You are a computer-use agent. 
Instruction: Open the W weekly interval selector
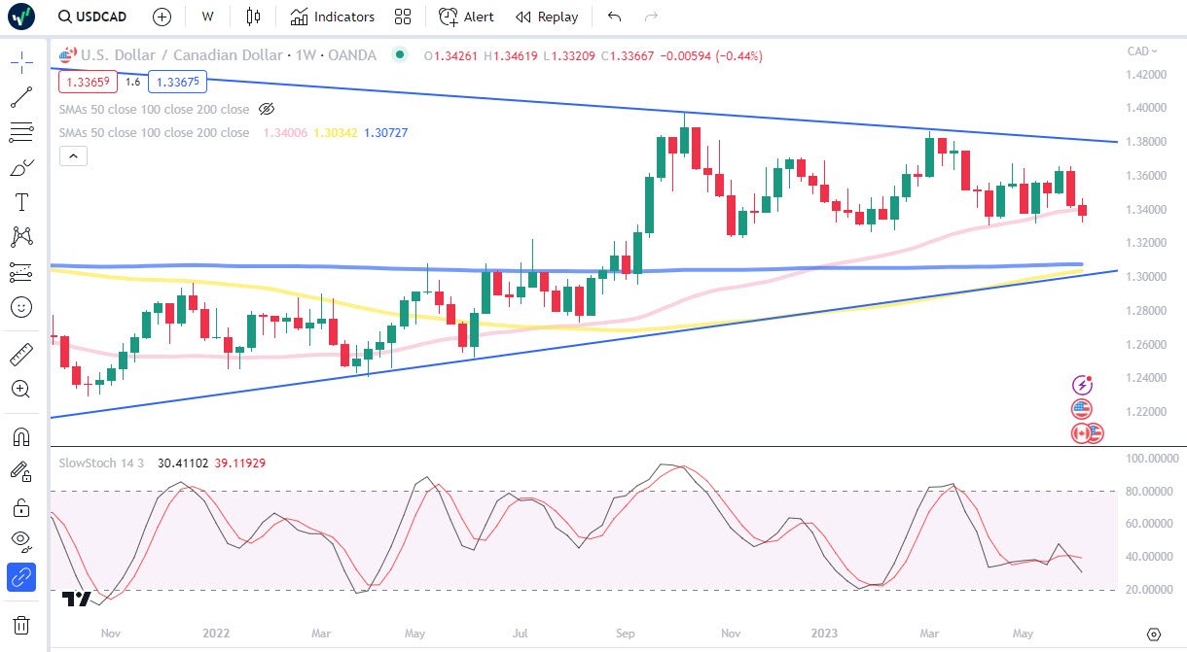point(207,17)
